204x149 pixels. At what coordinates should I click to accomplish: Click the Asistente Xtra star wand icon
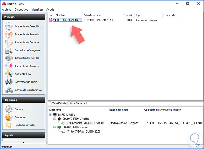tap(9, 74)
